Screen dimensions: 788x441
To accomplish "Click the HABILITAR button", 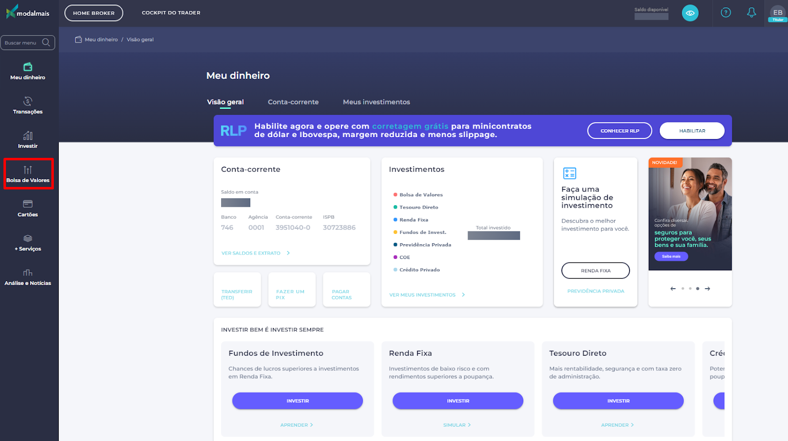I will coord(692,131).
